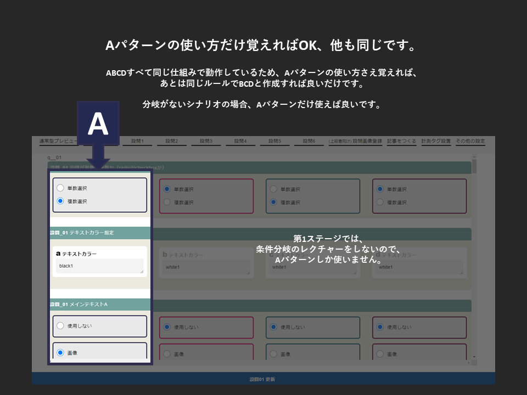Screen dimensions: 527x395
Task: Open 計測タグ設置 tab
Action: (436, 141)
